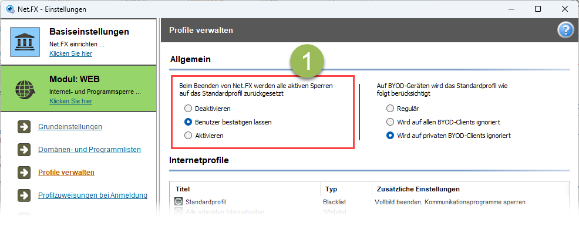This screenshot has height=226, width=579.
Task: Click the Basiseinstellungen bank building icon
Action: tap(25, 42)
